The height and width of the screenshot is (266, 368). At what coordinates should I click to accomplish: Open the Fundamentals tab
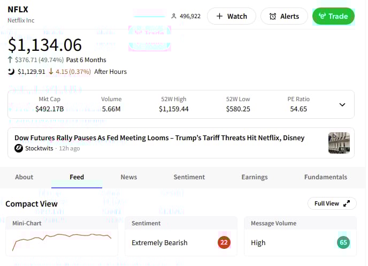click(326, 177)
